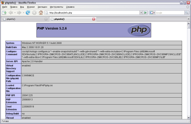191x124 pixels.
Task: Go forward with the Forward arrow
Action: click(19, 13)
